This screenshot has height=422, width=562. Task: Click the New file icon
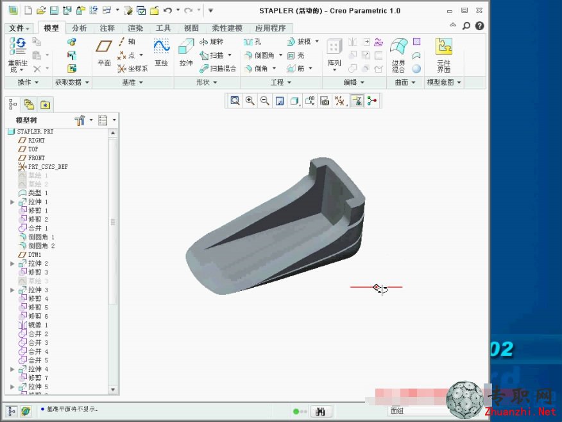[28, 11]
